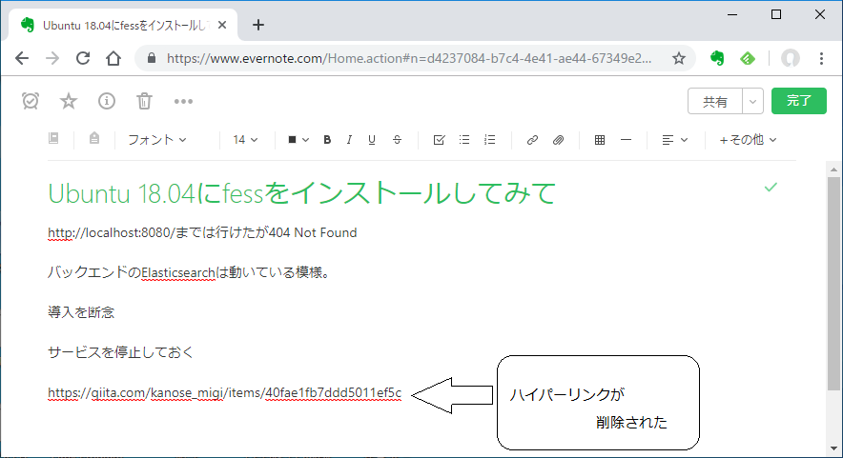Select the Ubuntu 18.04 browser tab

click(x=123, y=26)
